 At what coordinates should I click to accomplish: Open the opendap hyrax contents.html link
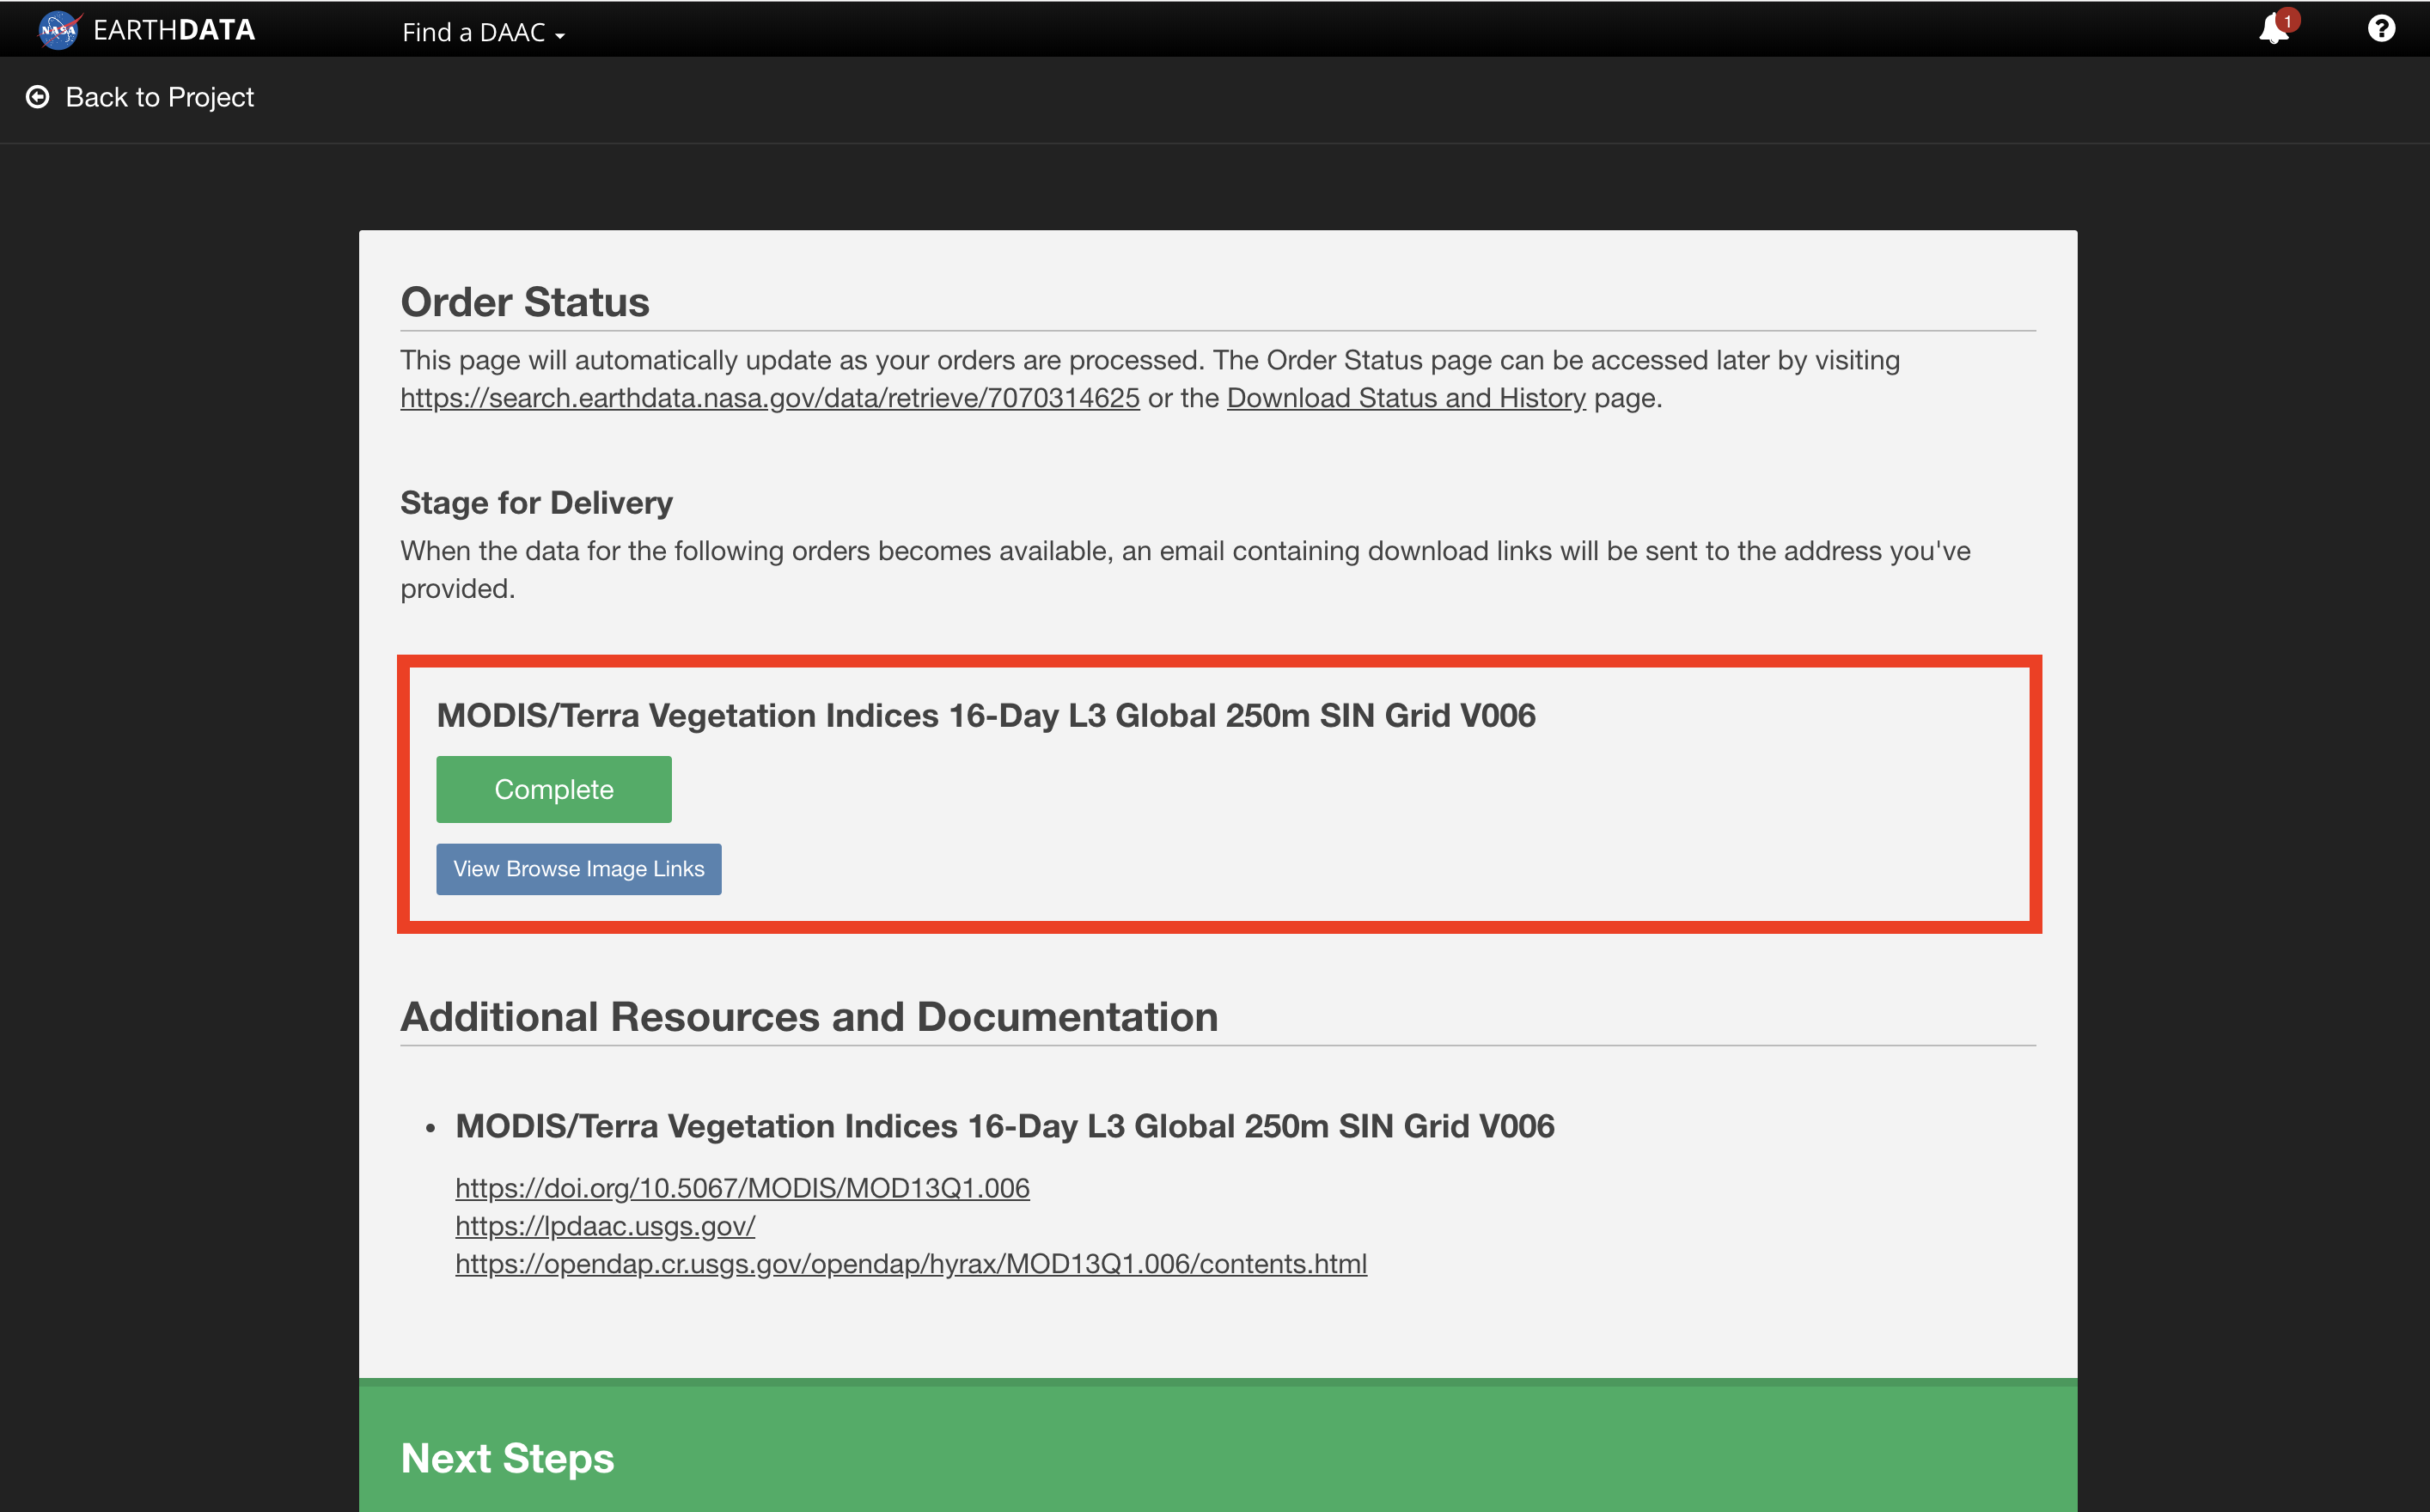tap(910, 1264)
